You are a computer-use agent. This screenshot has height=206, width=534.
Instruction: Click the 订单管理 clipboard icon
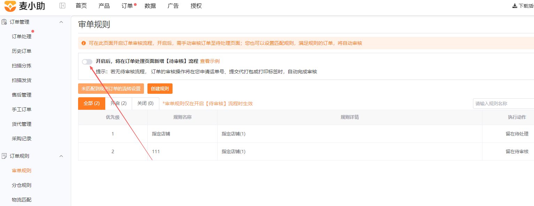4,22
